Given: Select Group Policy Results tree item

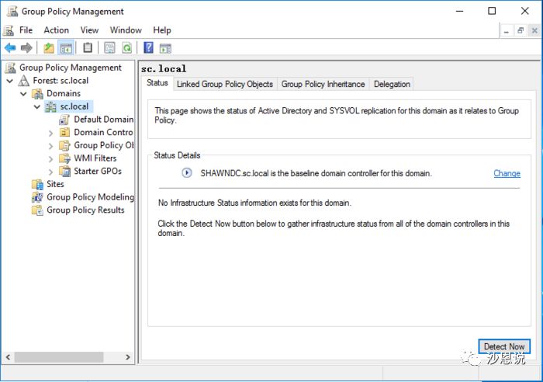Looking at the screenshot, I should coord(85,210).
